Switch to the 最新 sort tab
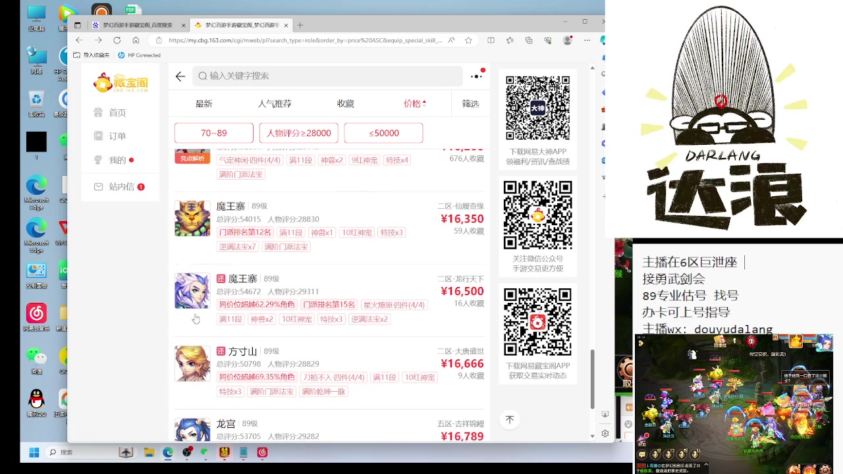Image resolution: width=843 pixels, height=474 pixels. (x=204, y=104)
